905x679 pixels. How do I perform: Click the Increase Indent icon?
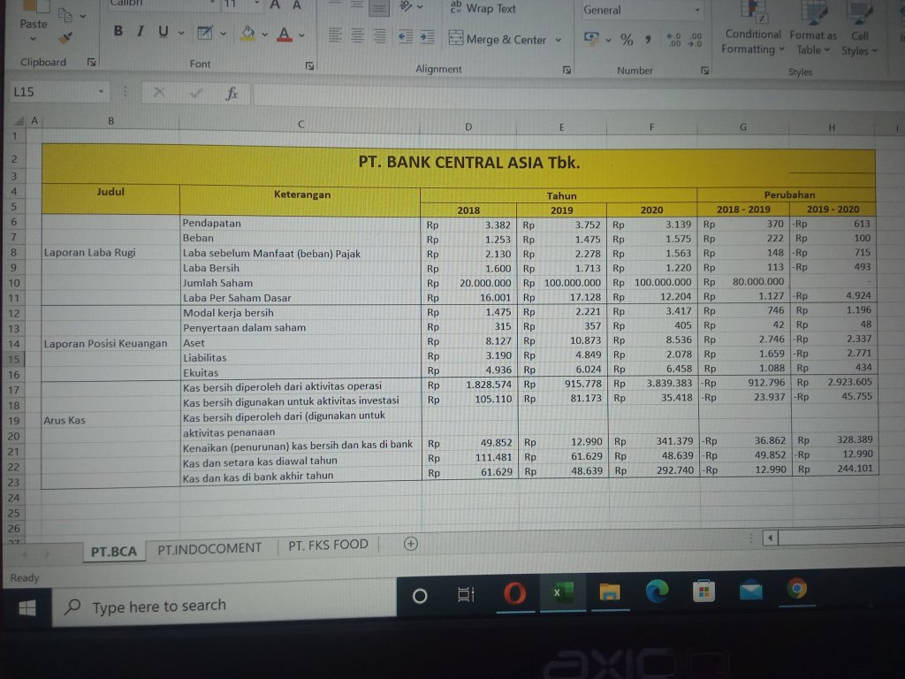click(428, 37)
